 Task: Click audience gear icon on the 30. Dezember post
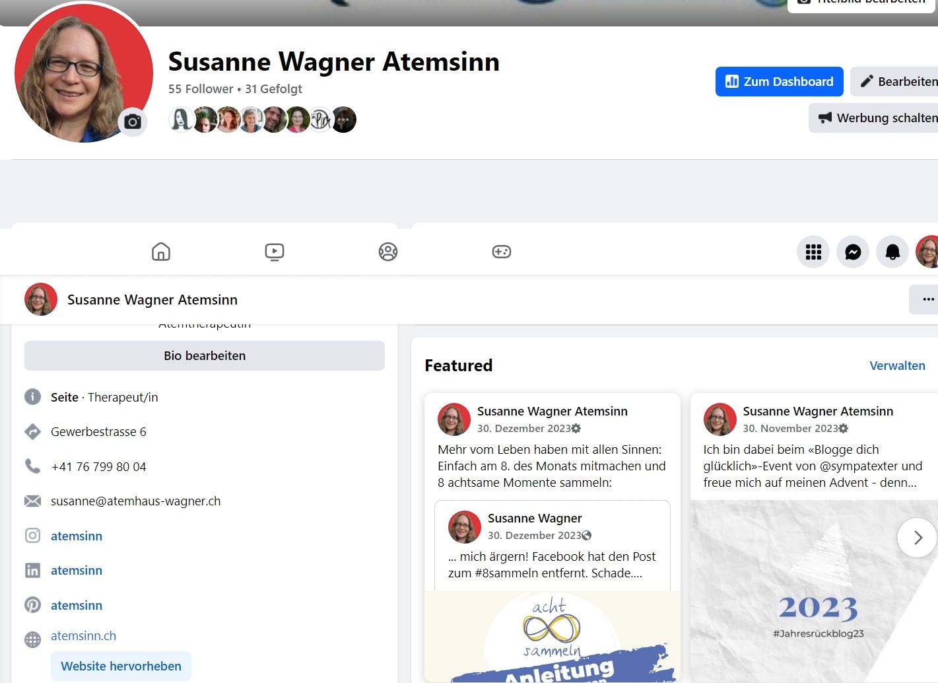[576, 428]
